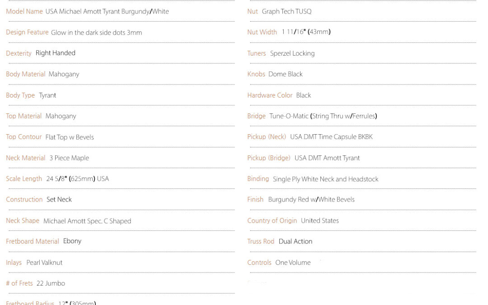The height and width of the screenshot is (305, 488).
Task: Select the Tyrant body type value
Action: click(x=47, y=95)
